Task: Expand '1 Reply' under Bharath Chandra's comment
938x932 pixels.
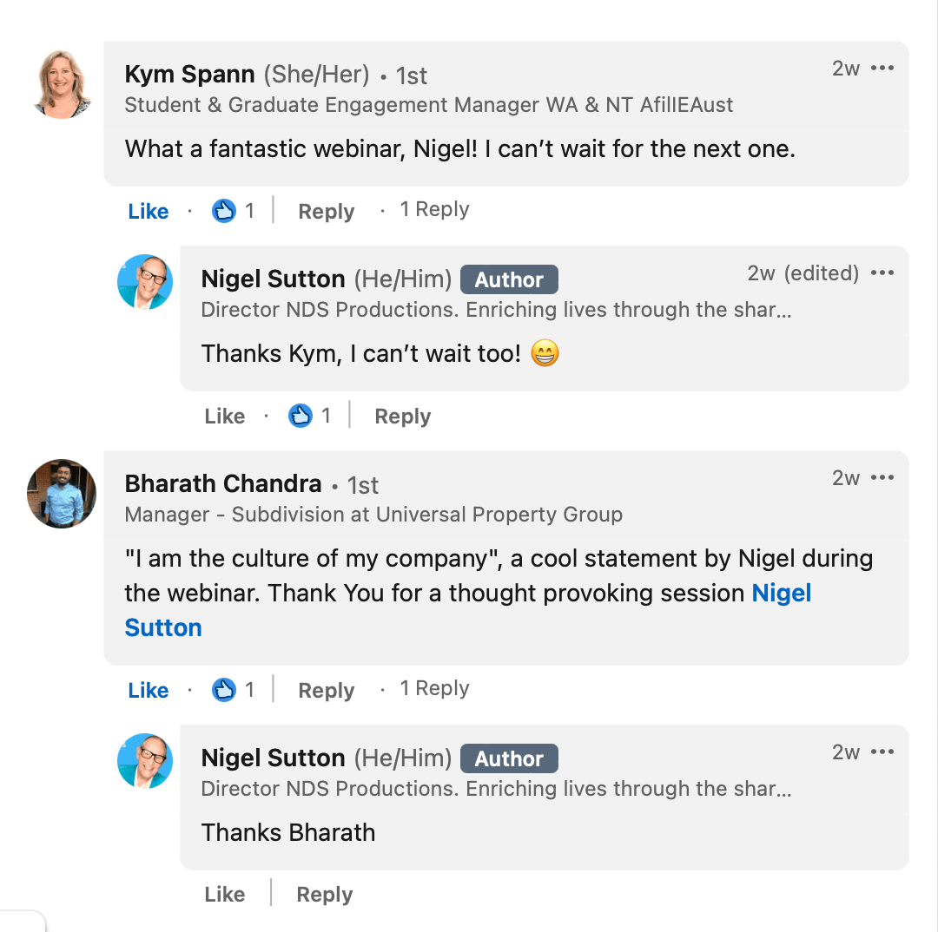Action: click(434, 688)
